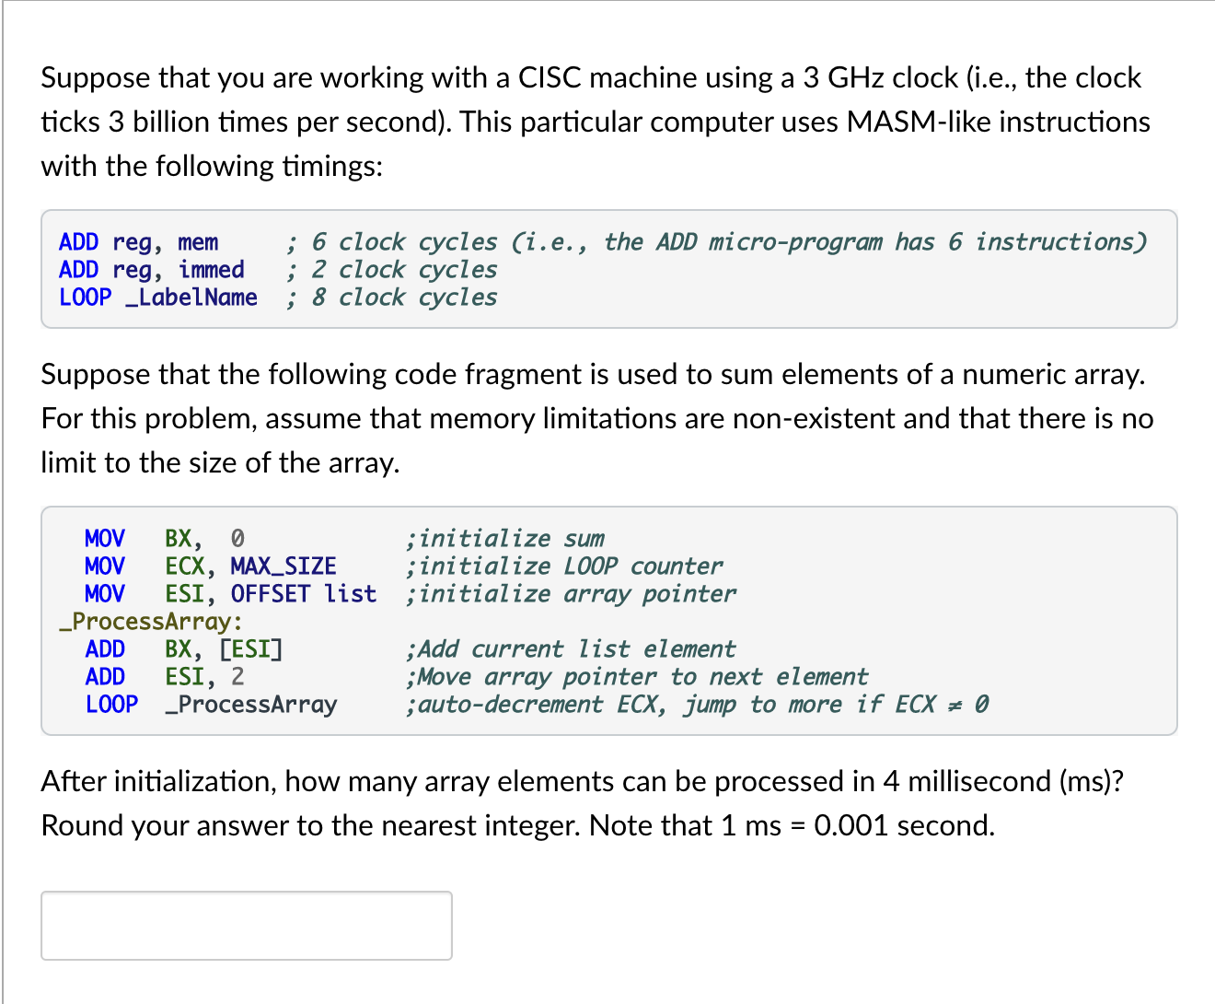
Task: Click the 'ADD ESI, 2' instruction
Action: click(x=165, y=676)
